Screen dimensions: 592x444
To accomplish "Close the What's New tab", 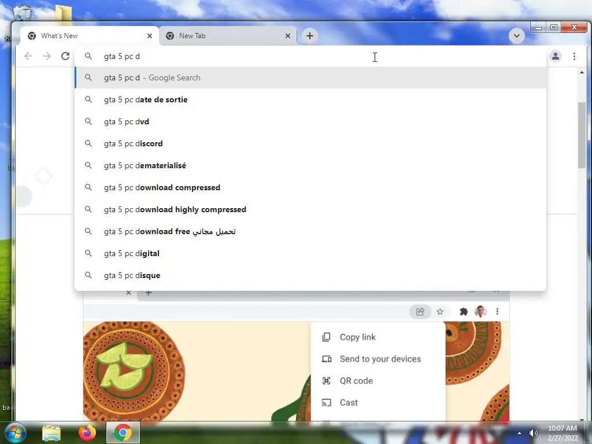I will pyautogui.click(x=150, y=36).
